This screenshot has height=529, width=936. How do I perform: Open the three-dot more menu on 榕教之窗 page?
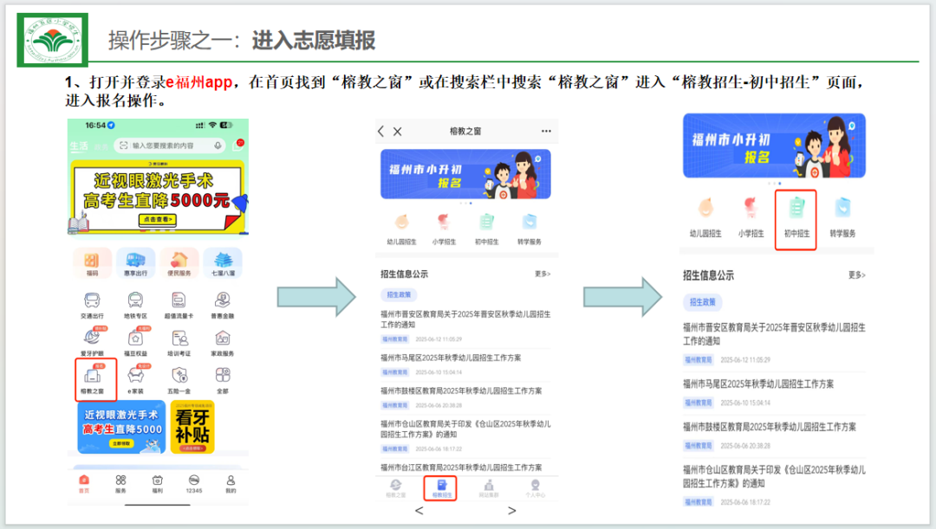pyautogui.click(x=546, y=131)
